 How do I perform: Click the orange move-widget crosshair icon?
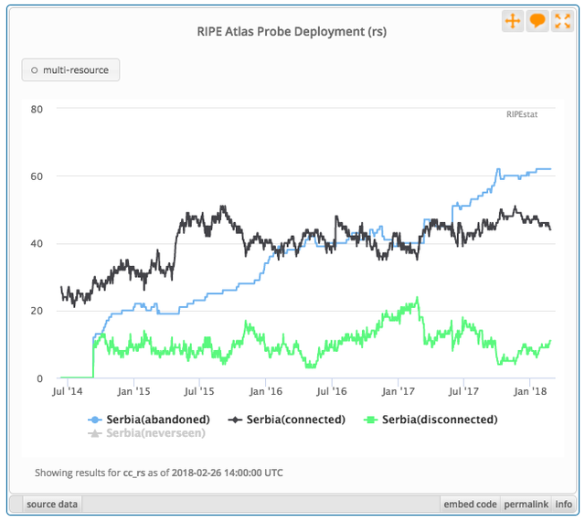[x=513, y=21]
